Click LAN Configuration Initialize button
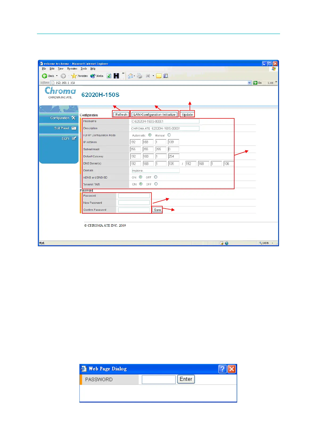317x448 pixels. tap(154, 114)
